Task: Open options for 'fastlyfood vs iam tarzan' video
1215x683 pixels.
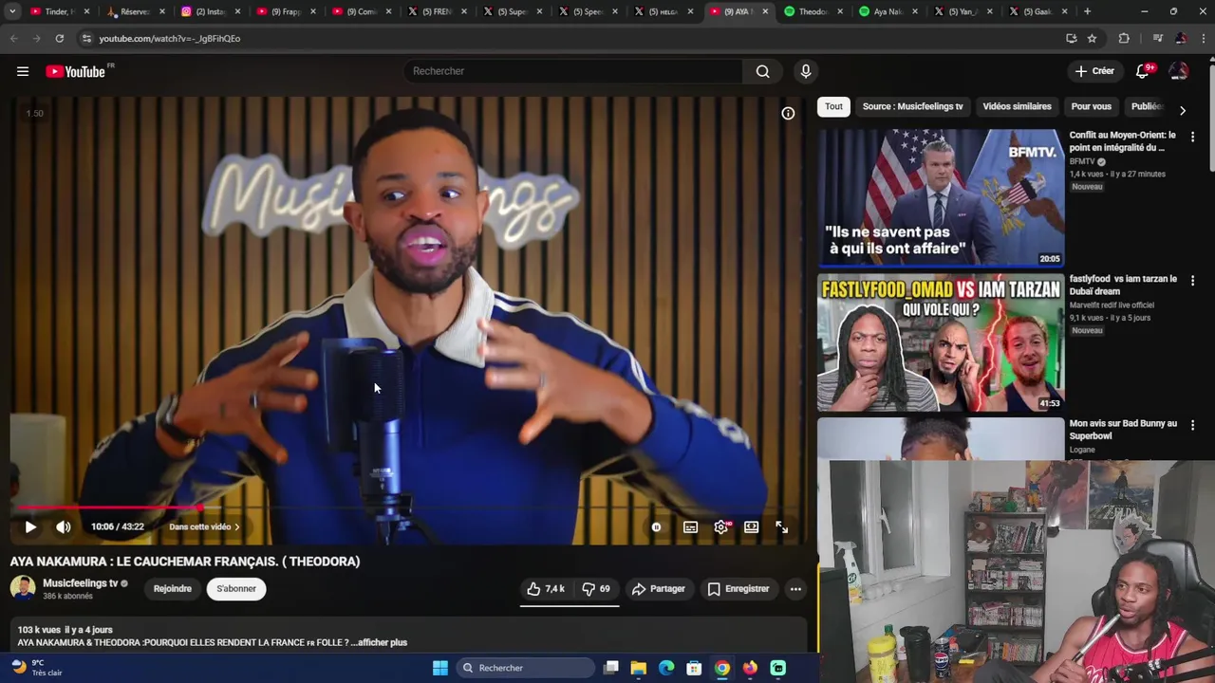Action: pos(1192,281)
